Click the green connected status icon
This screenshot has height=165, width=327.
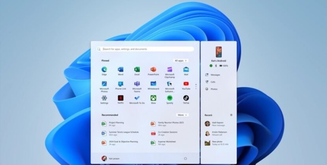pos(211,66)
